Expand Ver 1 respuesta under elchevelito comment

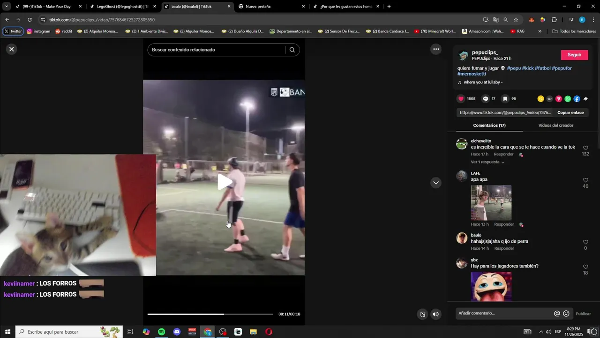487,162
